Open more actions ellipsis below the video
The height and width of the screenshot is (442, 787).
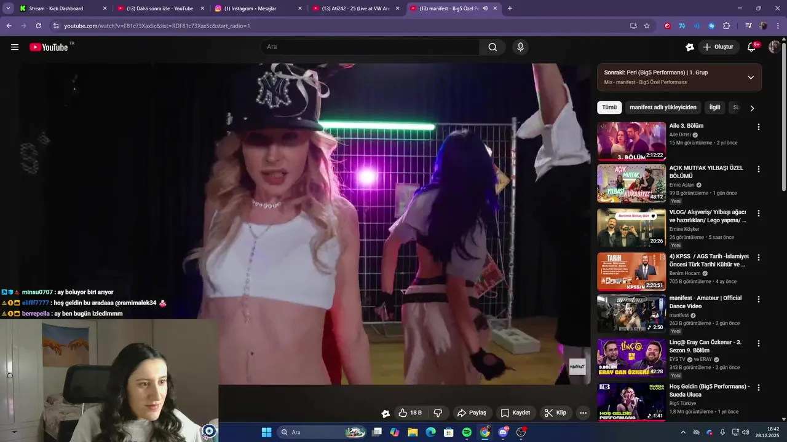click(x=583, y=413)
